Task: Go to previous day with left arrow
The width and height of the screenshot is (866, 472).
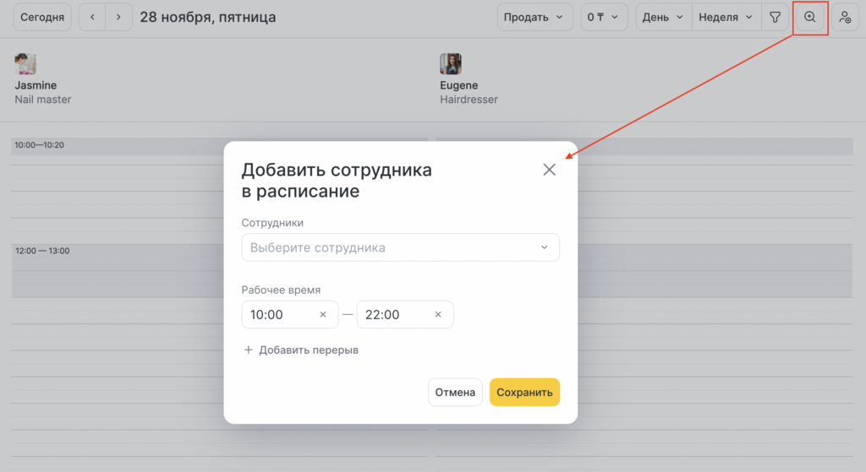Action: coord(92,17)
